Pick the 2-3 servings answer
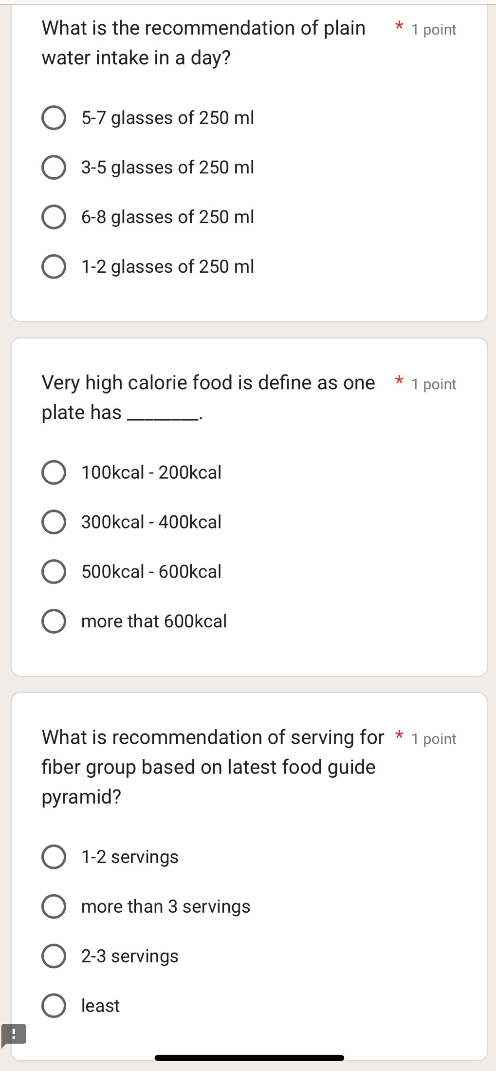 click(54, 956)
